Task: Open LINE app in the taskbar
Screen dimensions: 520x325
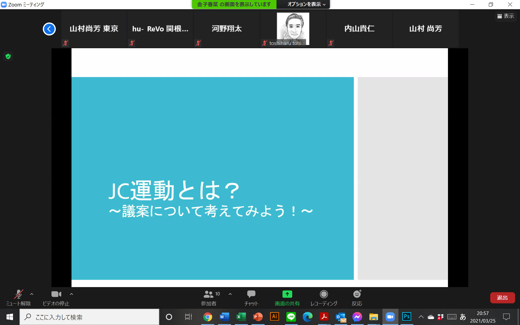Action: coord(291,317)
